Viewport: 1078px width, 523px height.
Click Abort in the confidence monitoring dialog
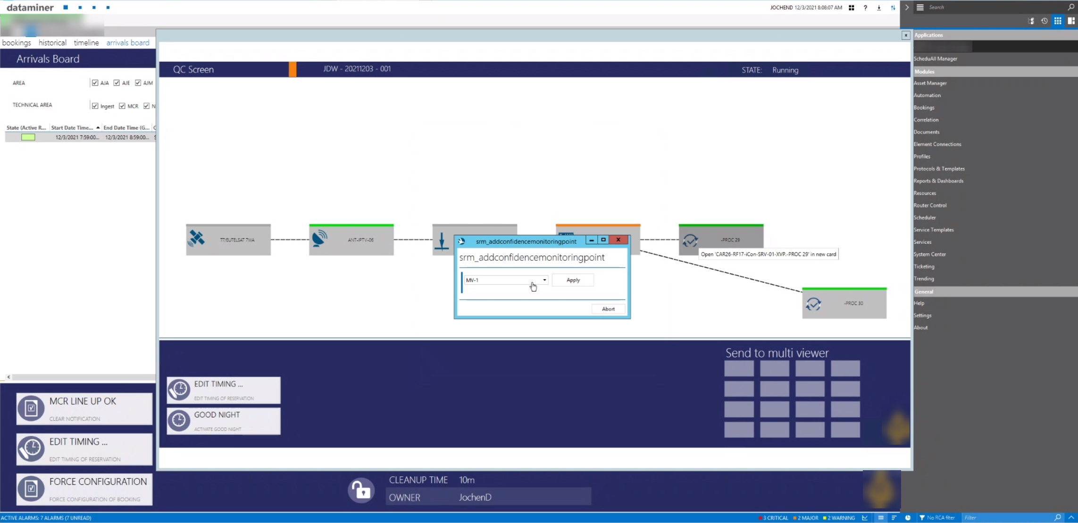(x=608, y=309)
